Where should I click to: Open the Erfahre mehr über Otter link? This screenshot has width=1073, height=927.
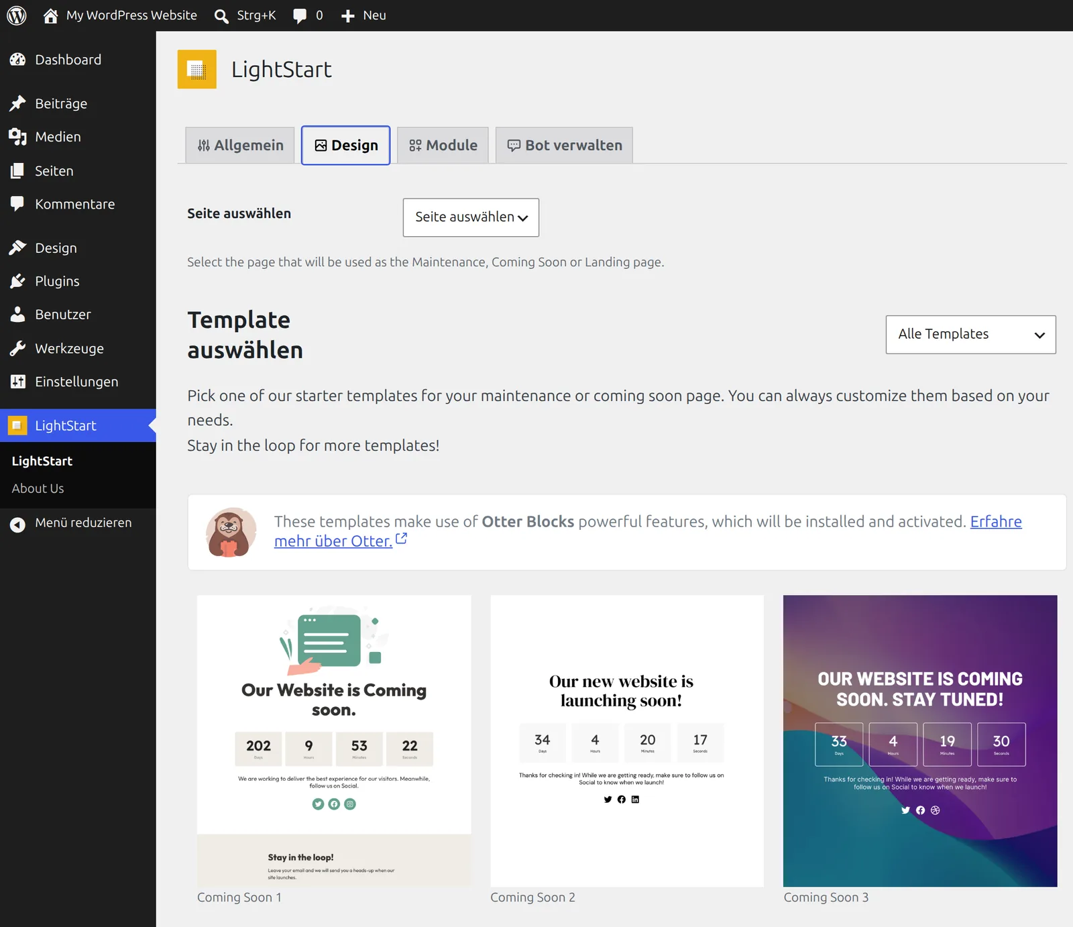[648, 531]
